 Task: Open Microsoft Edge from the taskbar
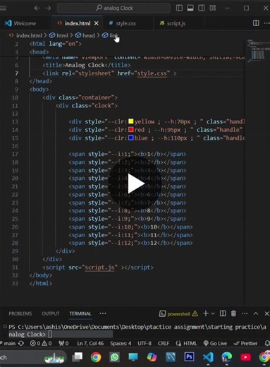(x=227, y=357)
